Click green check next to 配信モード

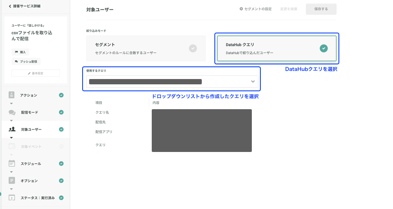click(61, 112)
